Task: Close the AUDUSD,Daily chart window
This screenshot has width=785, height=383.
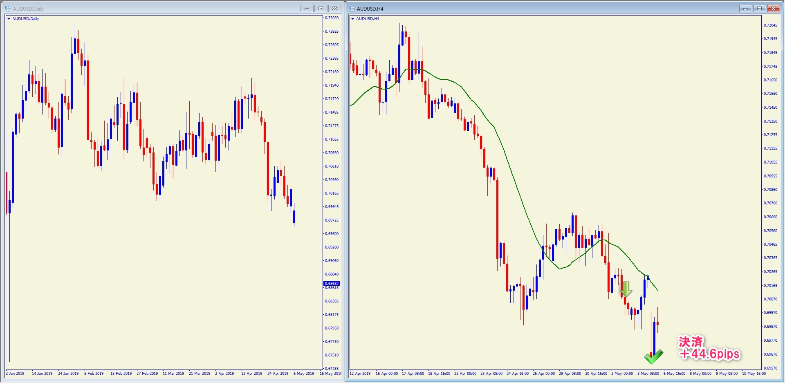Action: pyautogui.click(x=334, y=9)
